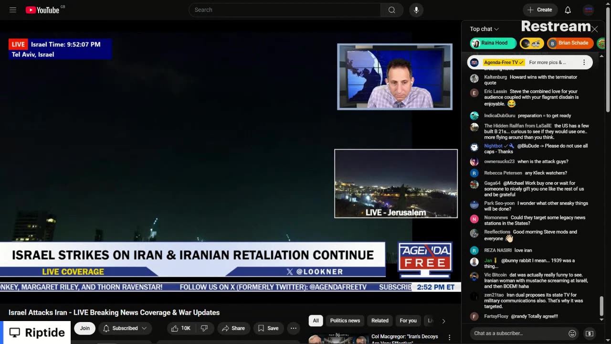Open the YouTube hamburger guide menu

point(13,10)
